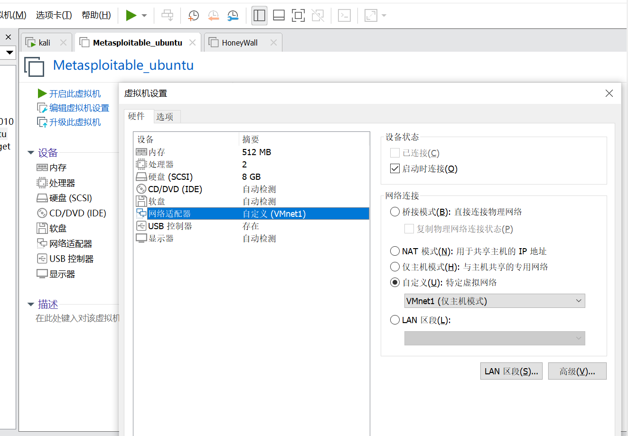
Task: Select the NAT 模式(N) radio button
Action: coord(395,251)
